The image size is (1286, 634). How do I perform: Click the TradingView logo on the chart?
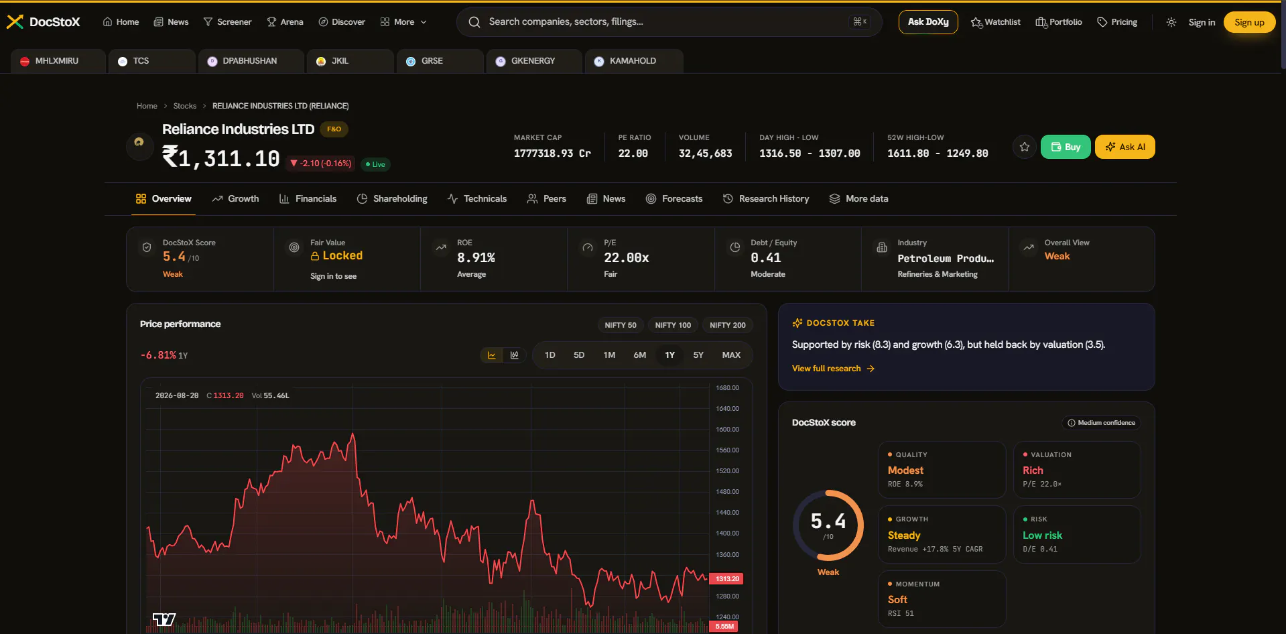[164, 619]
